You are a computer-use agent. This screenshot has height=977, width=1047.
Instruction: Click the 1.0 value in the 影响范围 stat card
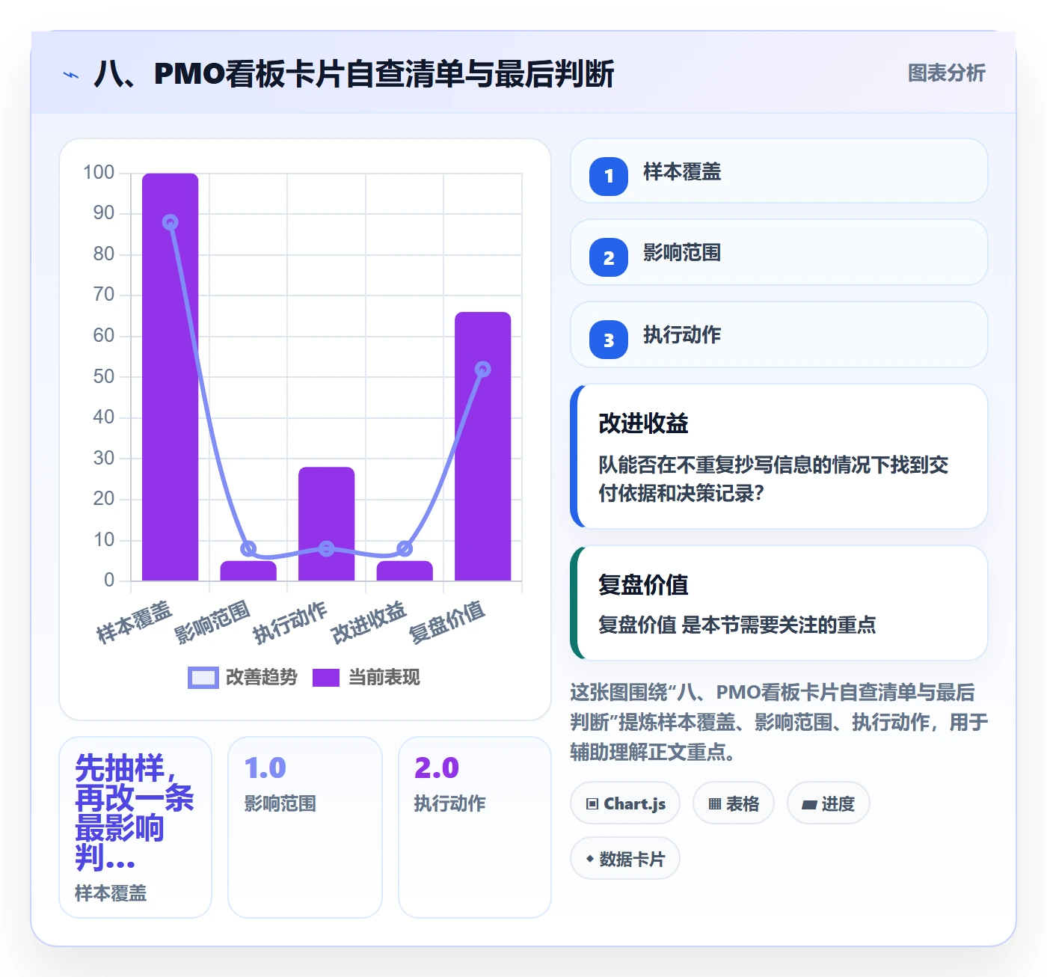(x=265, y=768)
